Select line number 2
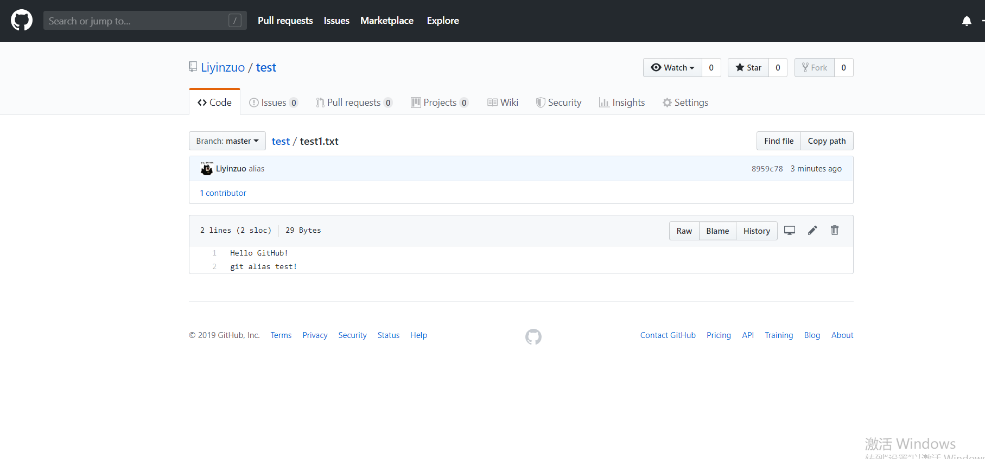Screen dimensions: 985x459 click(x=214, y=267)
